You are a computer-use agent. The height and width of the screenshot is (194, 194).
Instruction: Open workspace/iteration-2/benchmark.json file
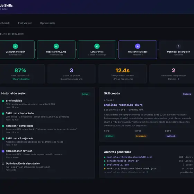[x=132, y=168]
